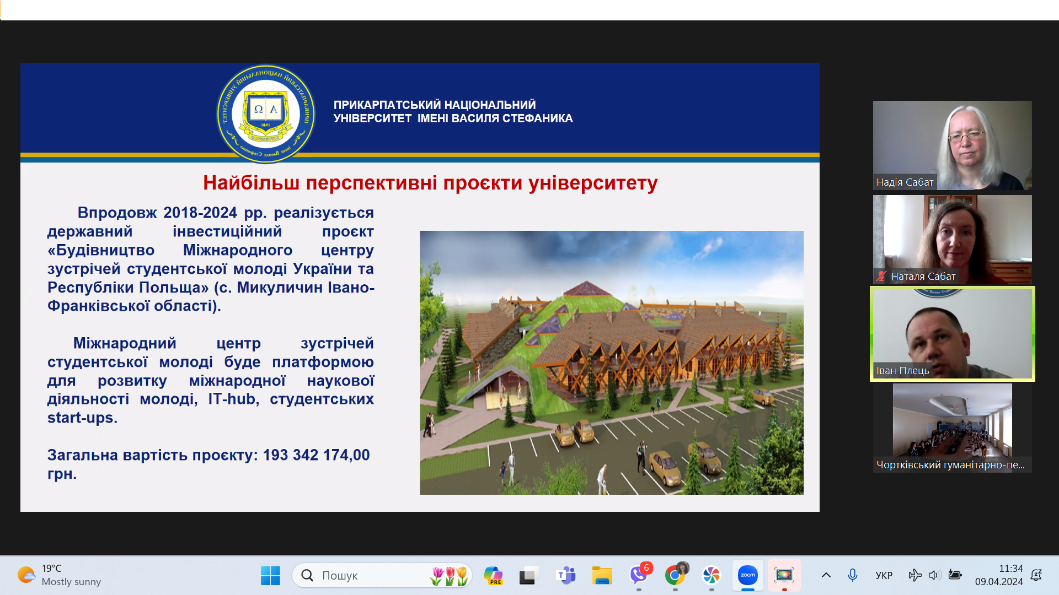The image size is (1059, 595).
Task: Open the clock and date calendar flyout
Action: 998,575
